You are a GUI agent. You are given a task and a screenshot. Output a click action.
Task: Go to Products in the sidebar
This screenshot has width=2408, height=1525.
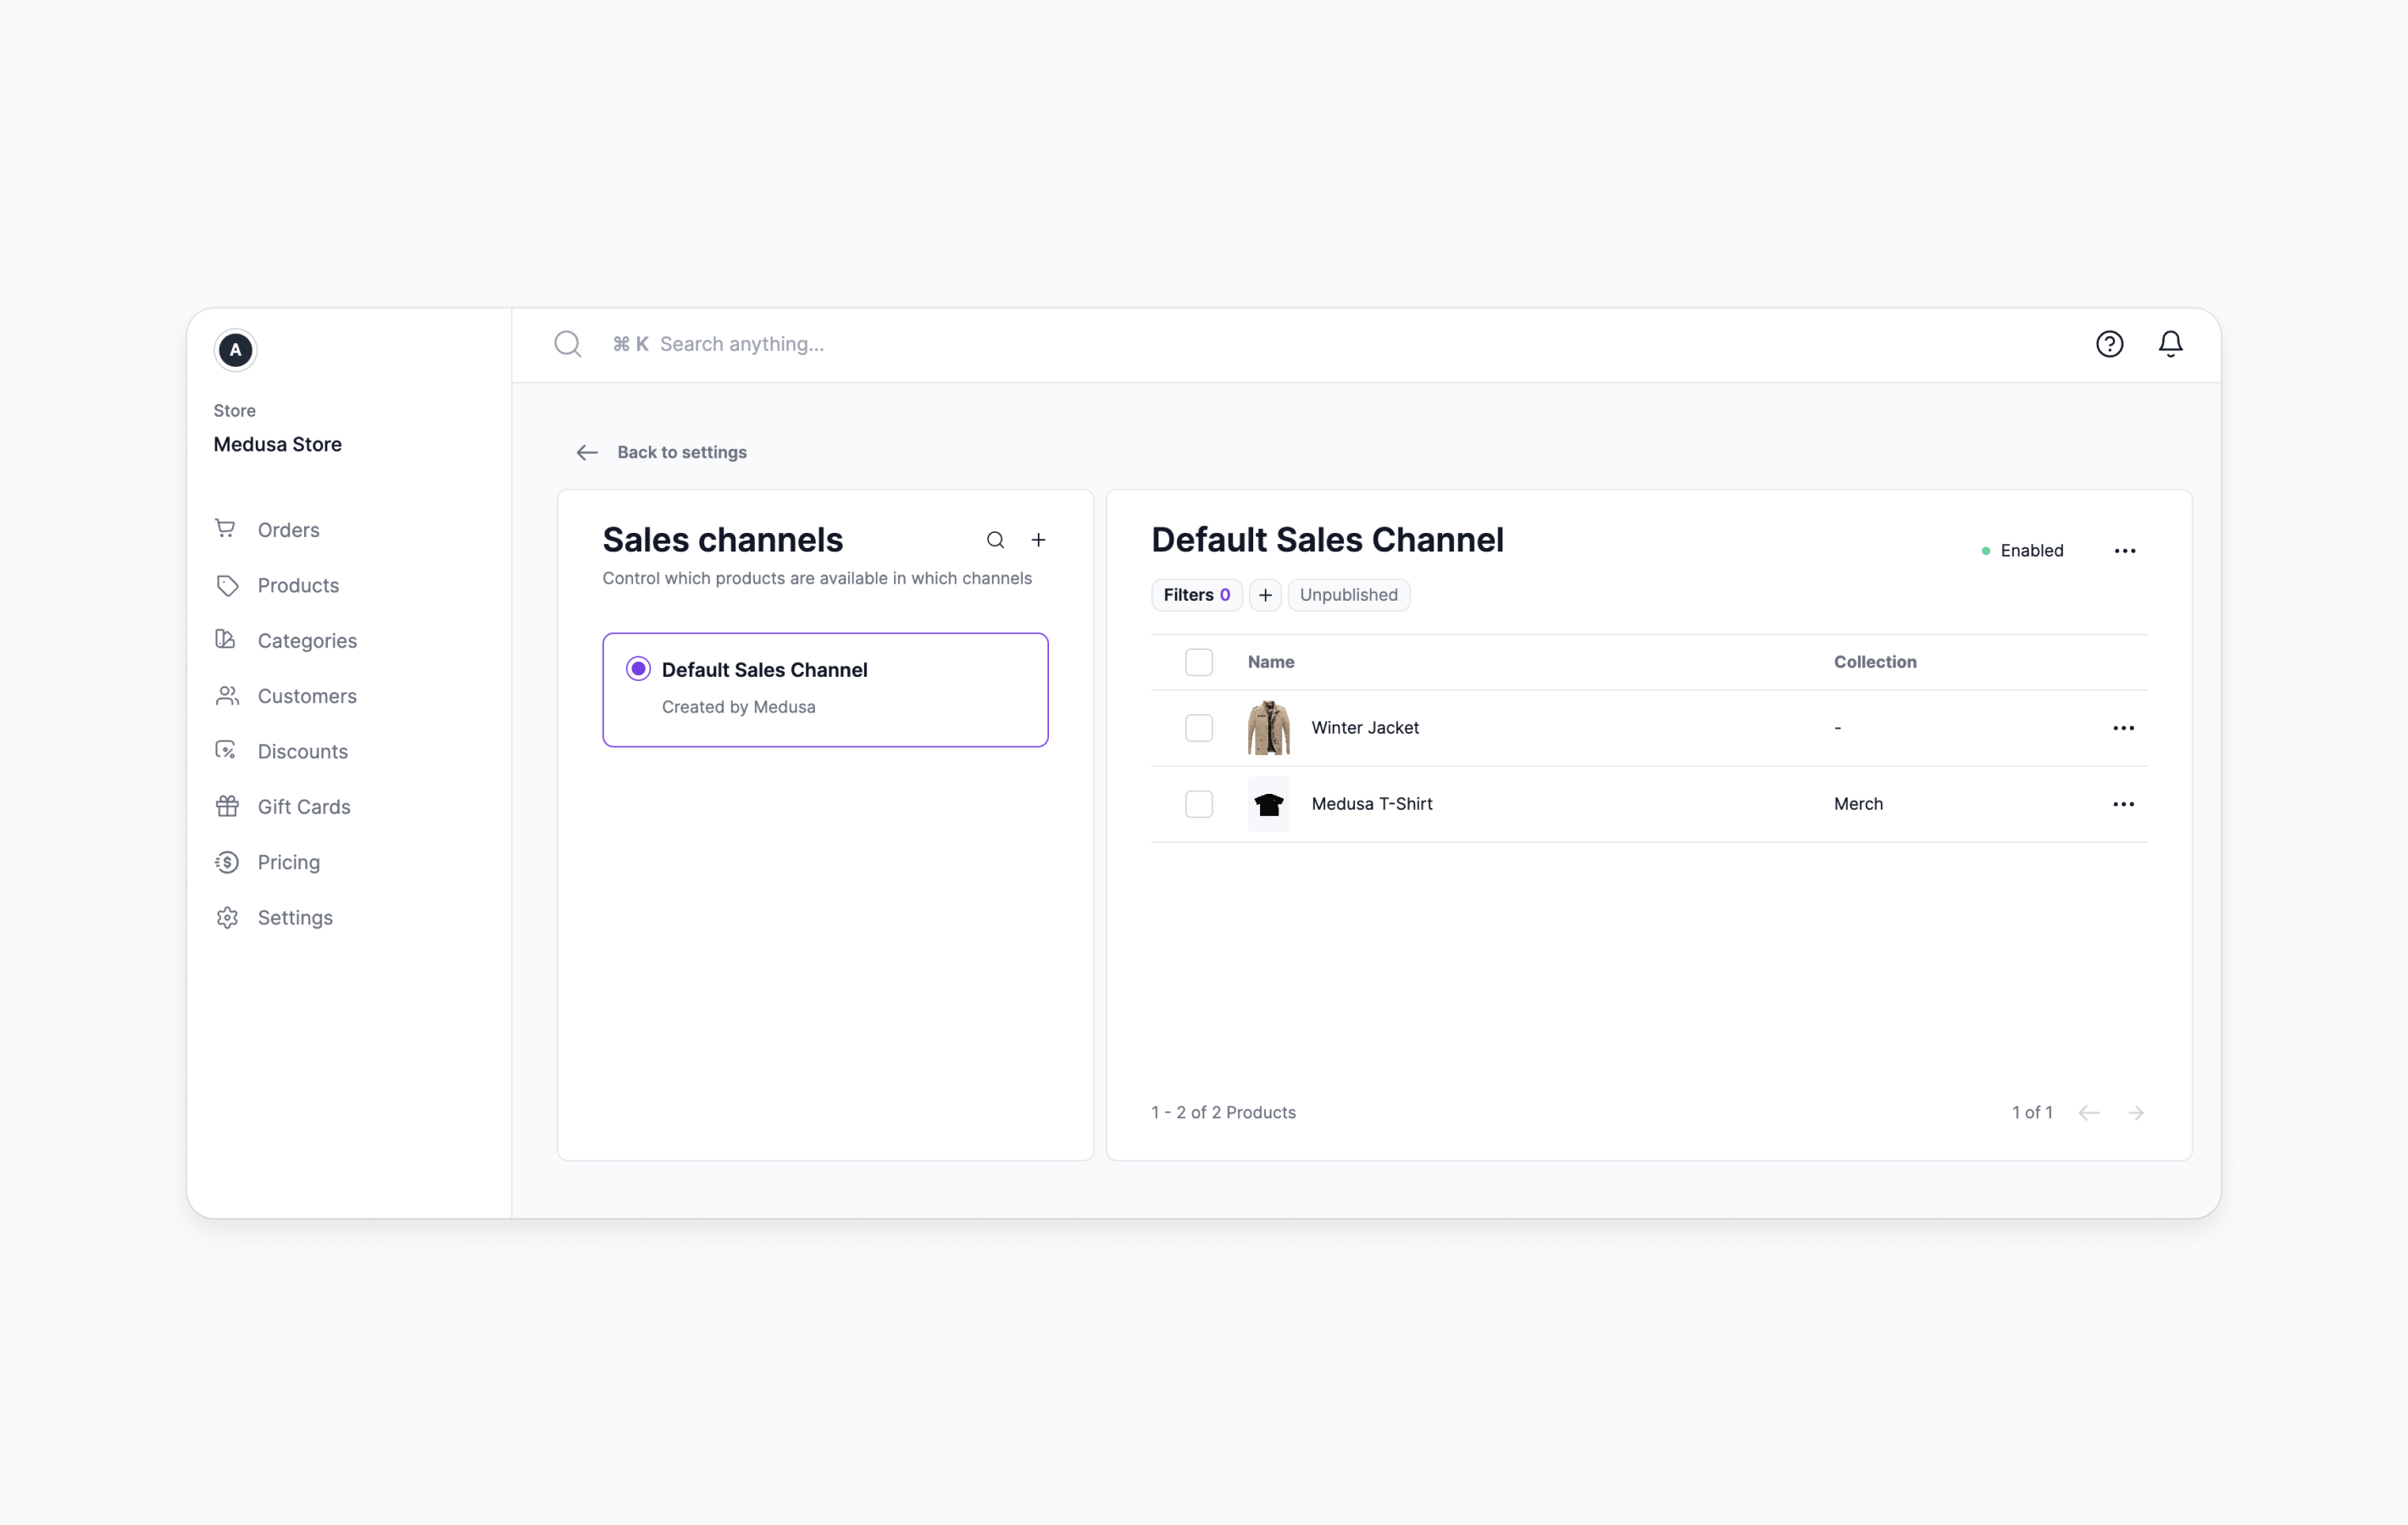tap(298, 585)
